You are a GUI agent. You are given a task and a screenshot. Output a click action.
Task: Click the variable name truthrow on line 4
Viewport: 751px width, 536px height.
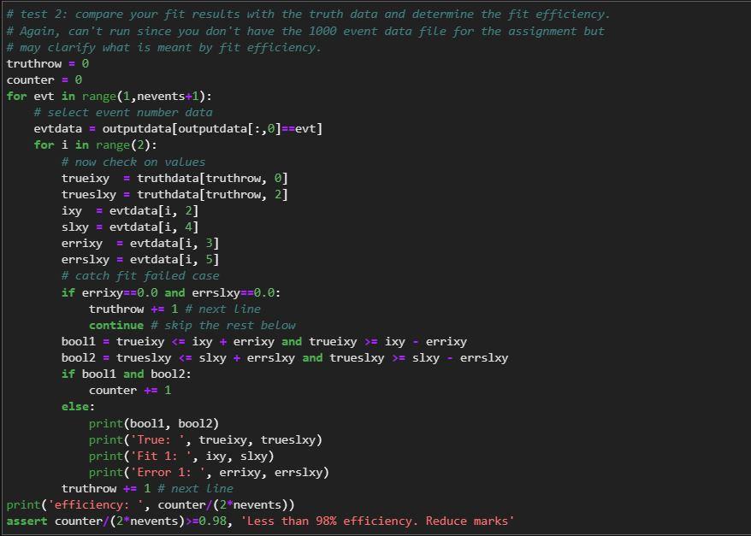33,63
